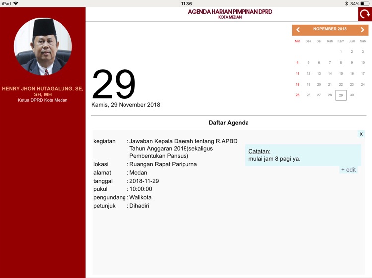Click the + edit note link

coord(348,170)
